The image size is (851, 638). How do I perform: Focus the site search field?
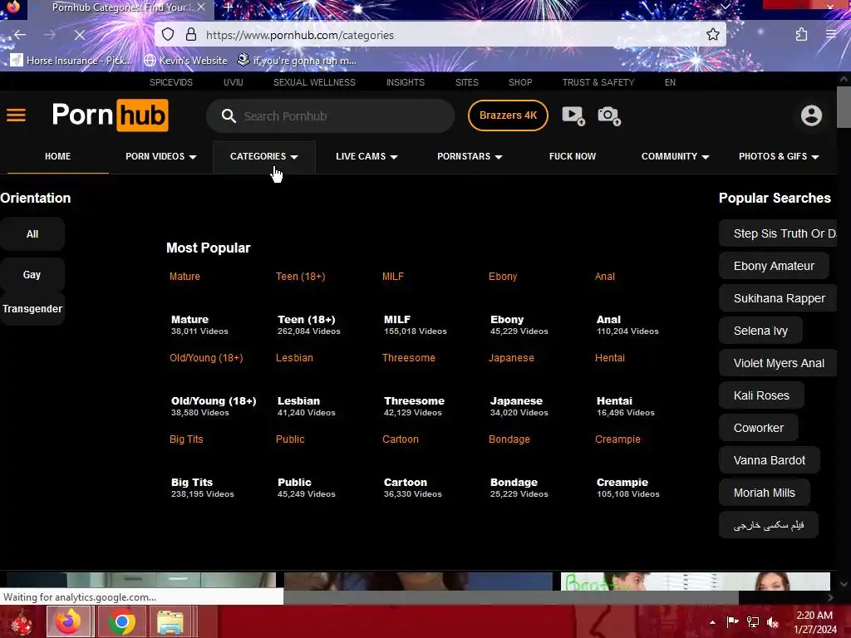click(330, 115)
